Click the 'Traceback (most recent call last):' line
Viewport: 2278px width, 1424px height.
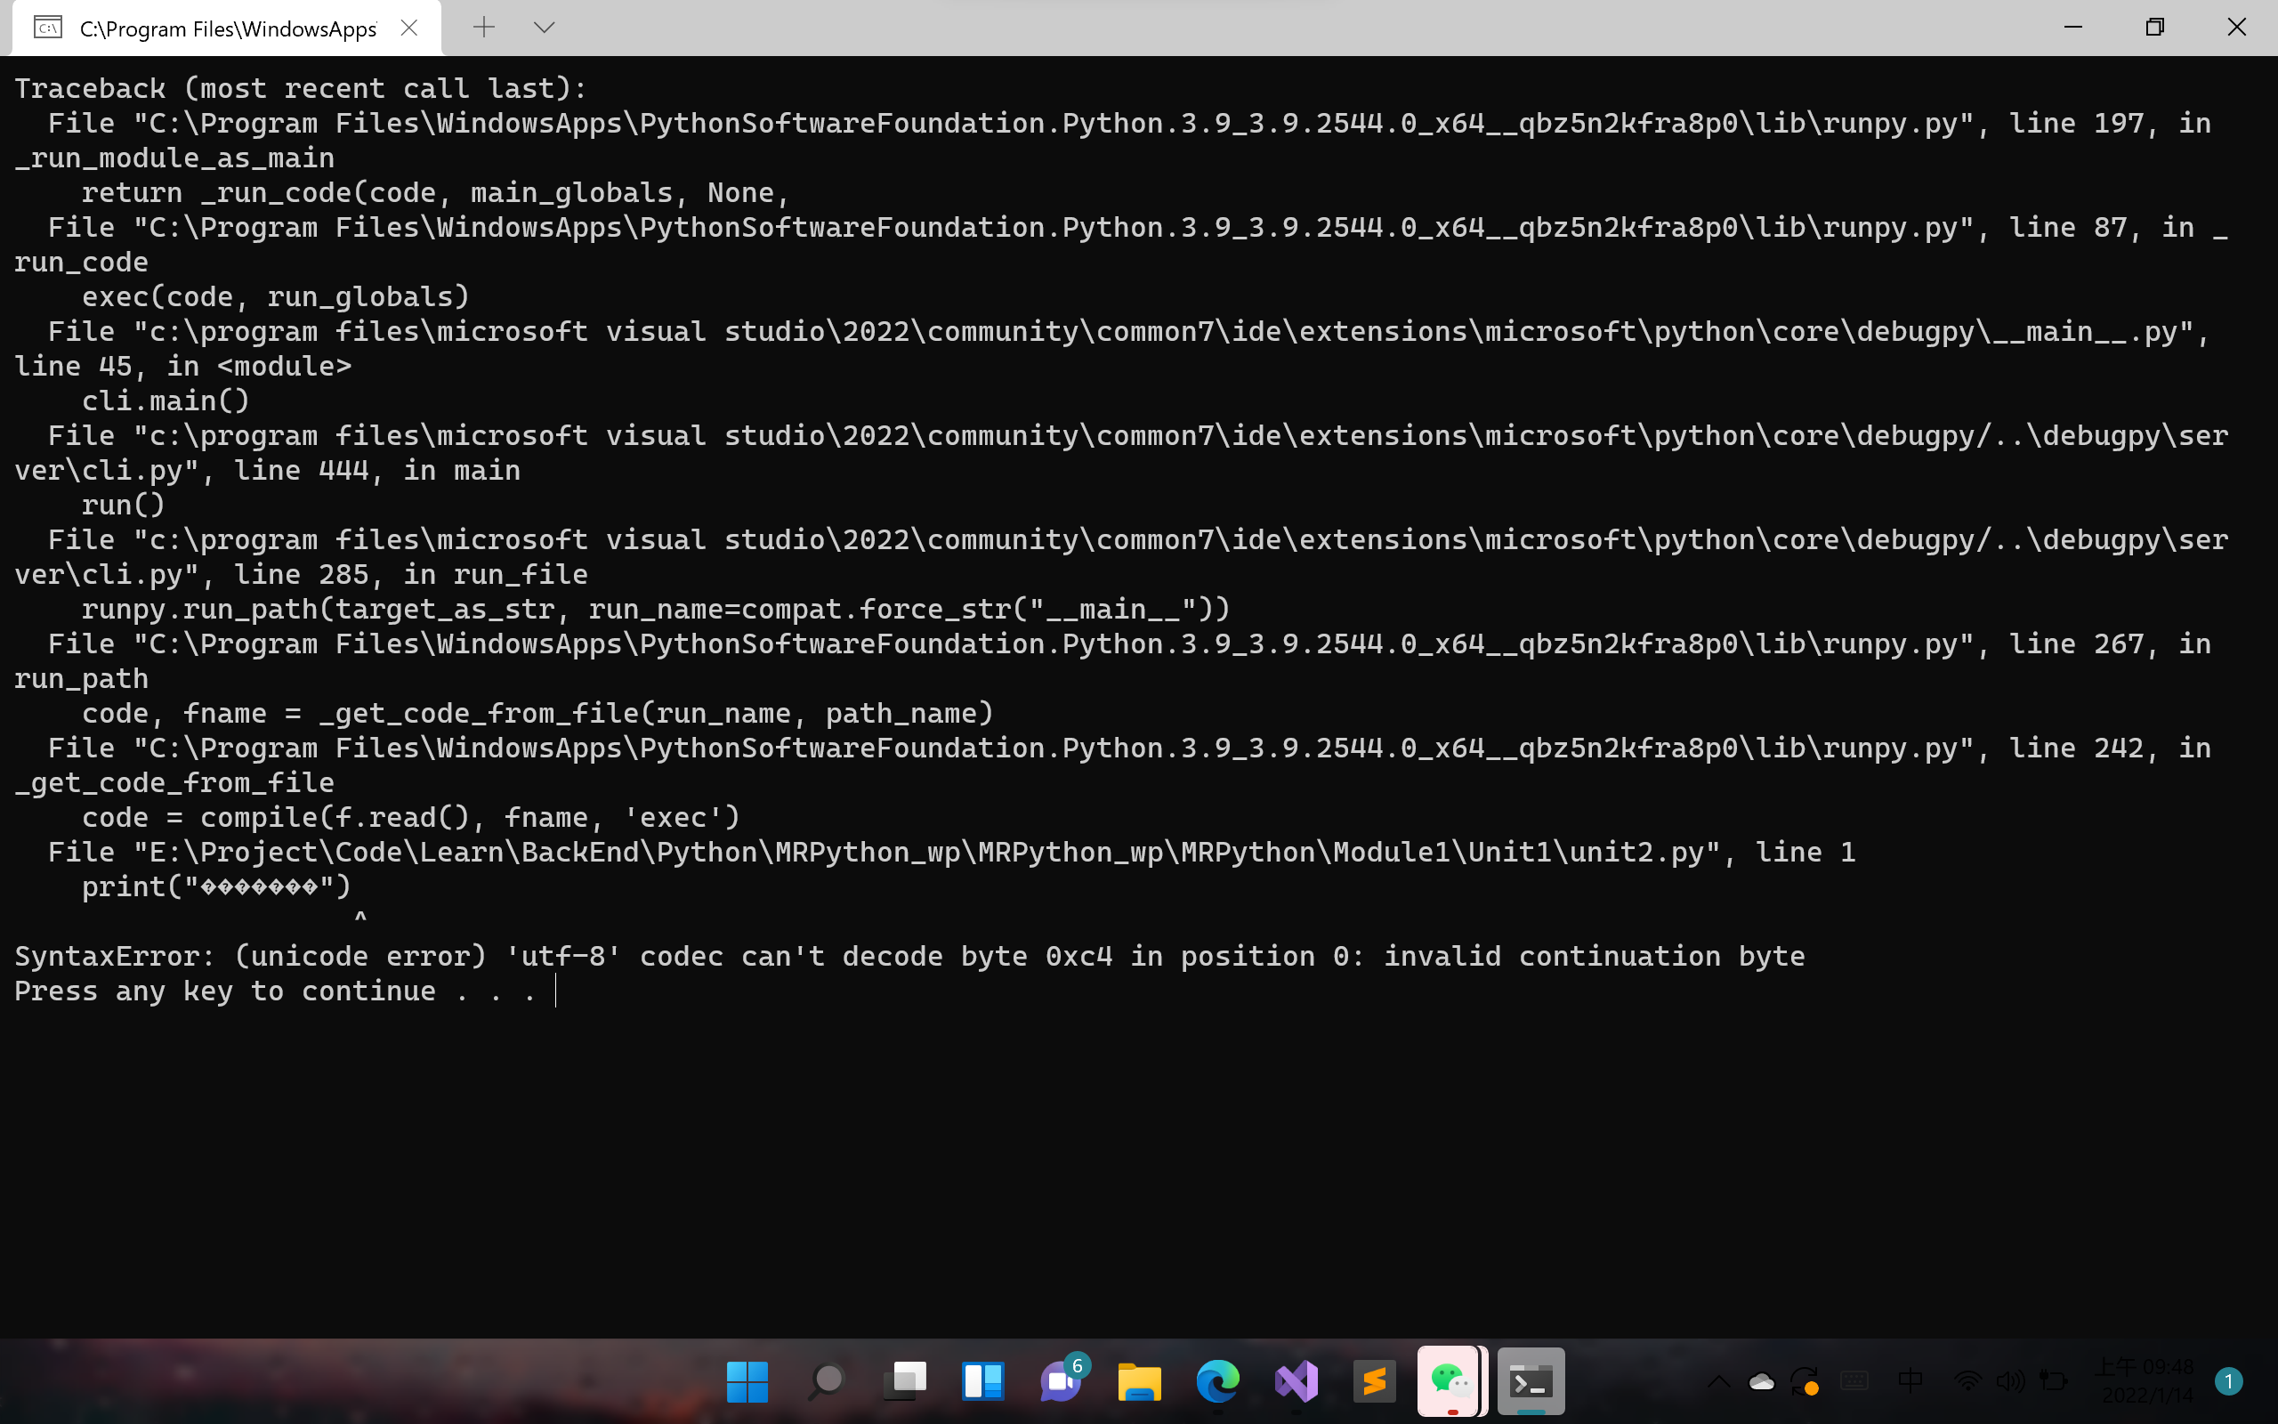[300, 88]
